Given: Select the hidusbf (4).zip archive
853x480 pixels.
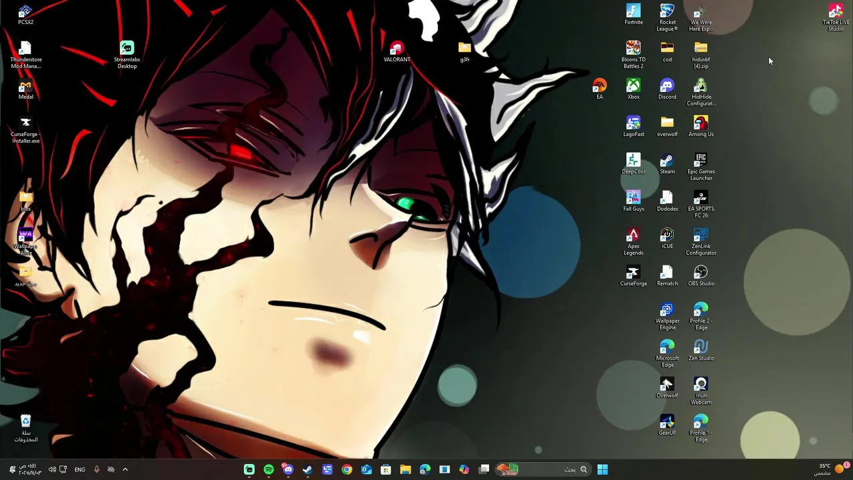Looking at the screenshot, I should (x=700, y=56).
